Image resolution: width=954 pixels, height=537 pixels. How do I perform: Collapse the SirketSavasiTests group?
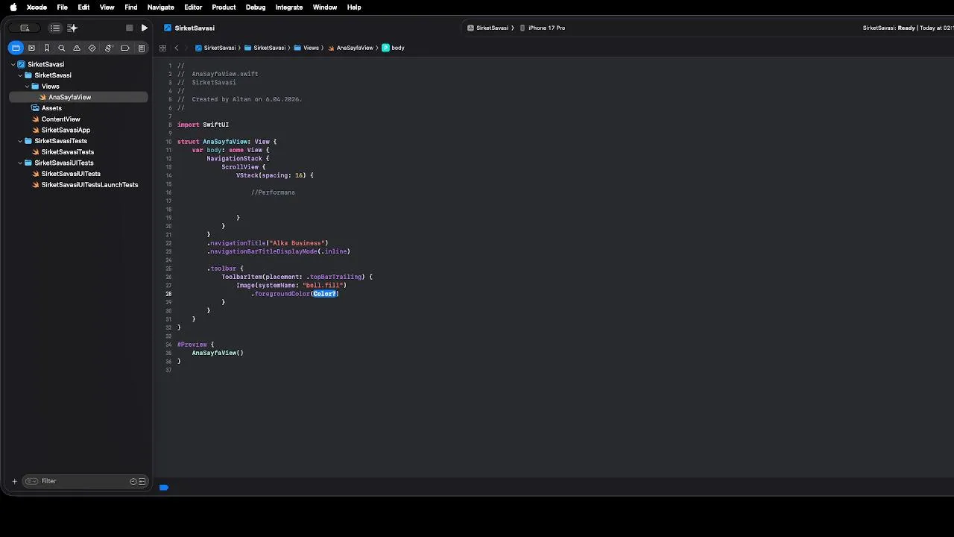click(20, 141)
